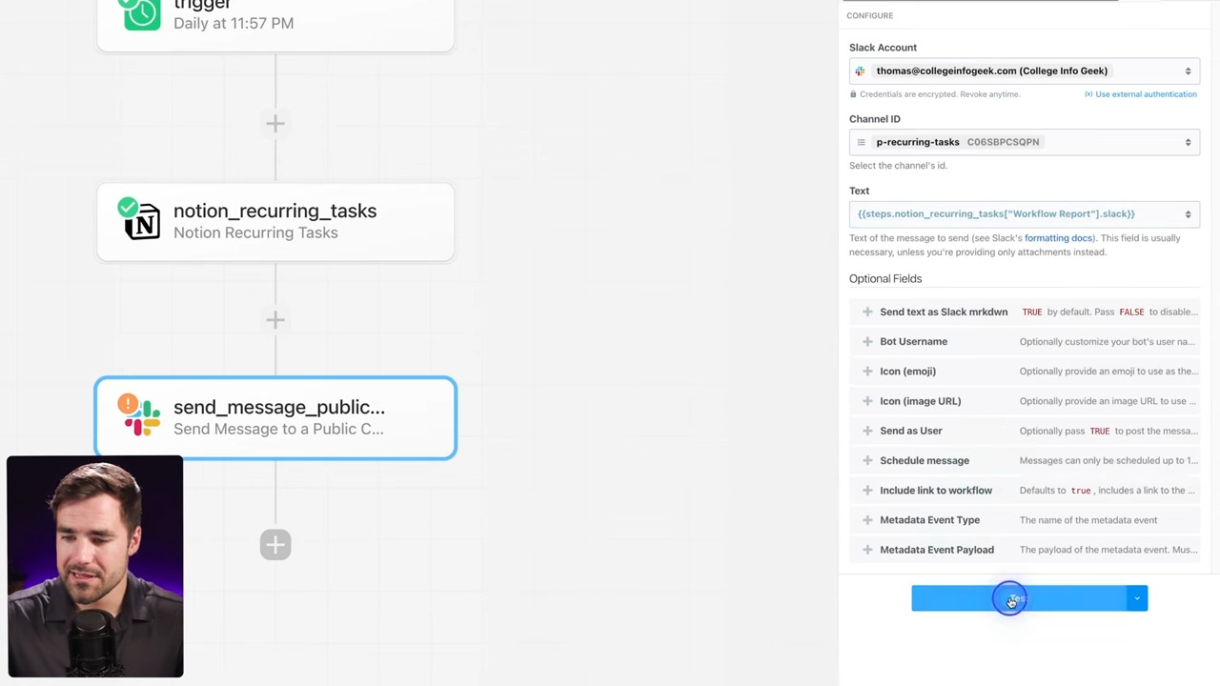Screen dimensions: 1220x686
Task: Click the Notion icon on notion_recurring_tasks step
Action: click(142, 221)
